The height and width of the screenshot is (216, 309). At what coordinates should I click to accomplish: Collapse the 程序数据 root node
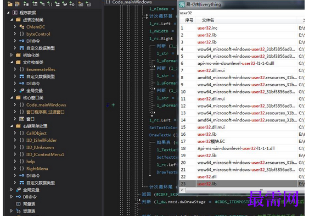[x=8, y=13]
